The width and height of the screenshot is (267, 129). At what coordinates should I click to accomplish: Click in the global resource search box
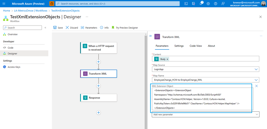point(118,3)
